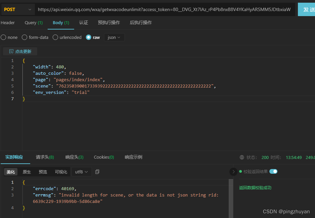Viewport: 315px width, 218px height.
Task: Click line number 7 in body editor
Action: pos(12,99)
